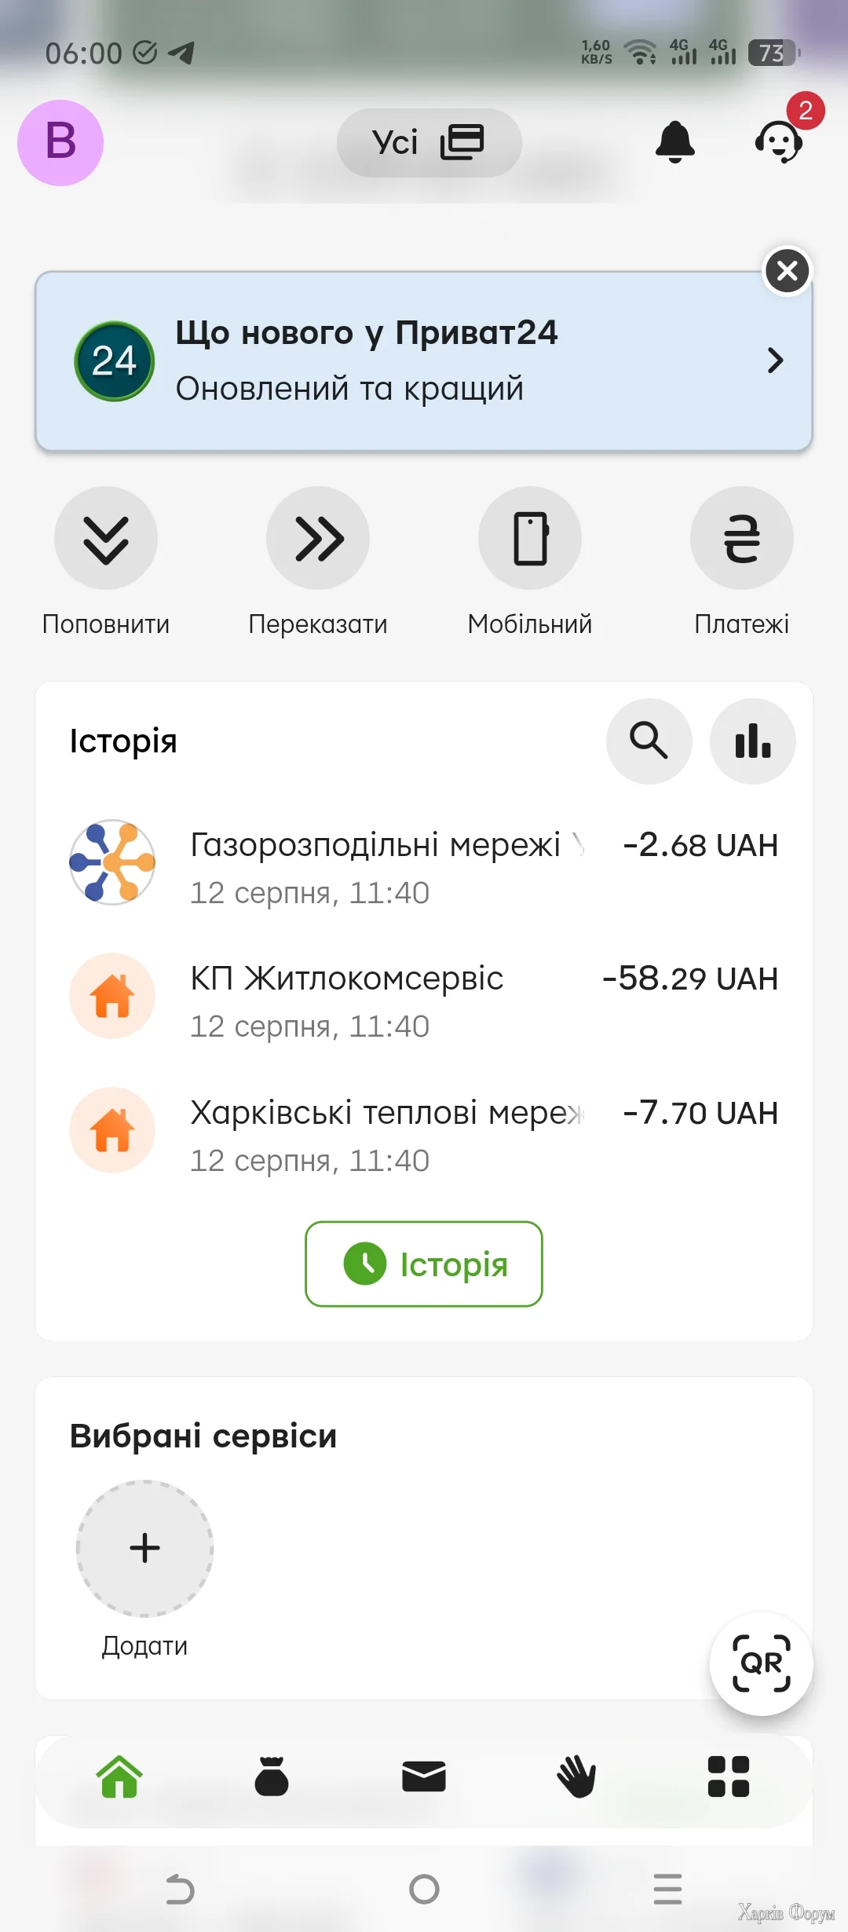Search the transaction history
The image size is (848, 1932).
pos(649,741)
